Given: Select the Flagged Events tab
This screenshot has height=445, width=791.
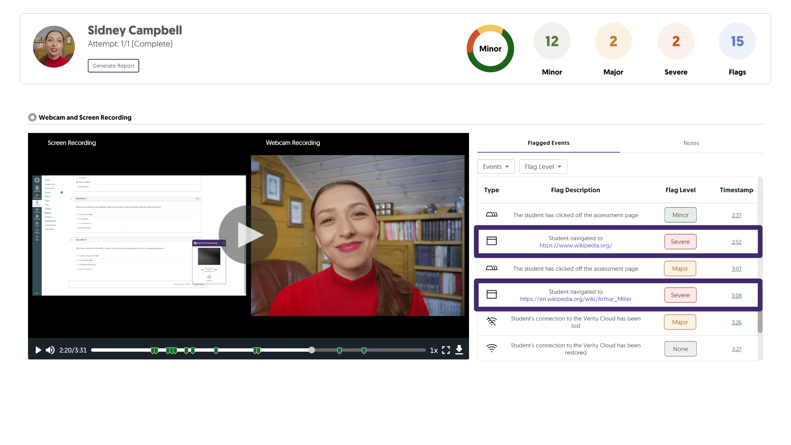Looking at the screenshot, I should coord(548,143).
